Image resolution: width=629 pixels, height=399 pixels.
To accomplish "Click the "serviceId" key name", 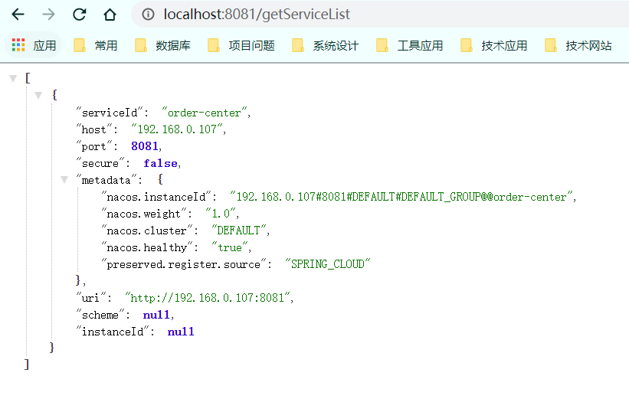I will 109,113.
